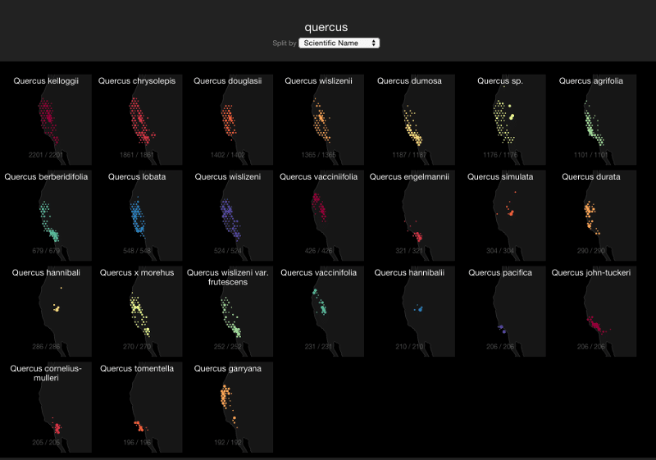The image size is (656, 460).
Task: Click the quercus search title field
Action: tap(326, 27)
